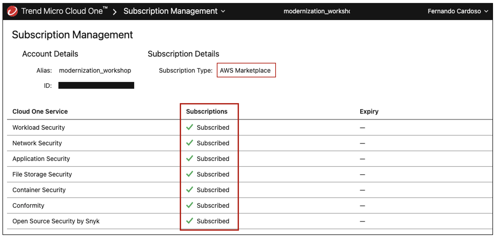Click the Trend Micro red logo icon
Screen dimensions: 496x238
click(12, 11)
